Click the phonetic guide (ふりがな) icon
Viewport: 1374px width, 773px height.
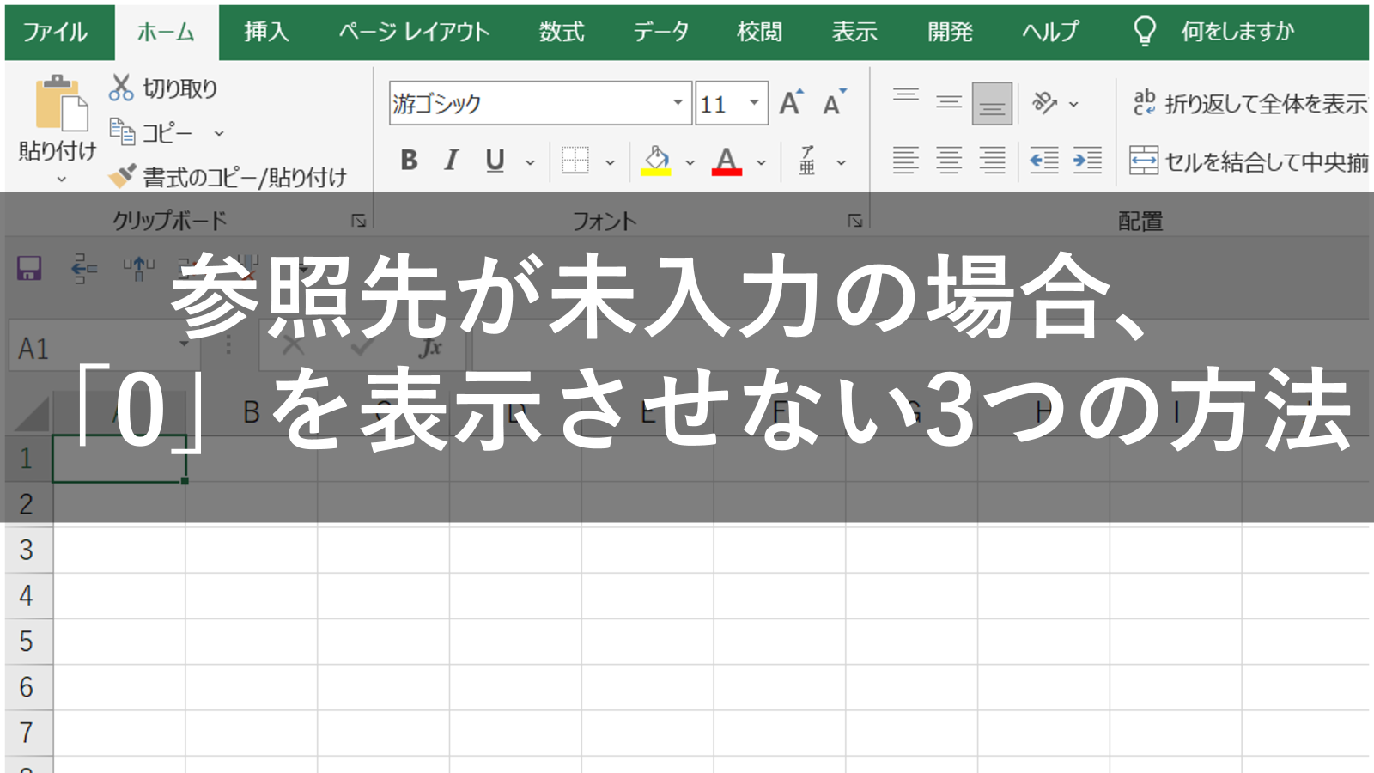click(x=807, y=160)
